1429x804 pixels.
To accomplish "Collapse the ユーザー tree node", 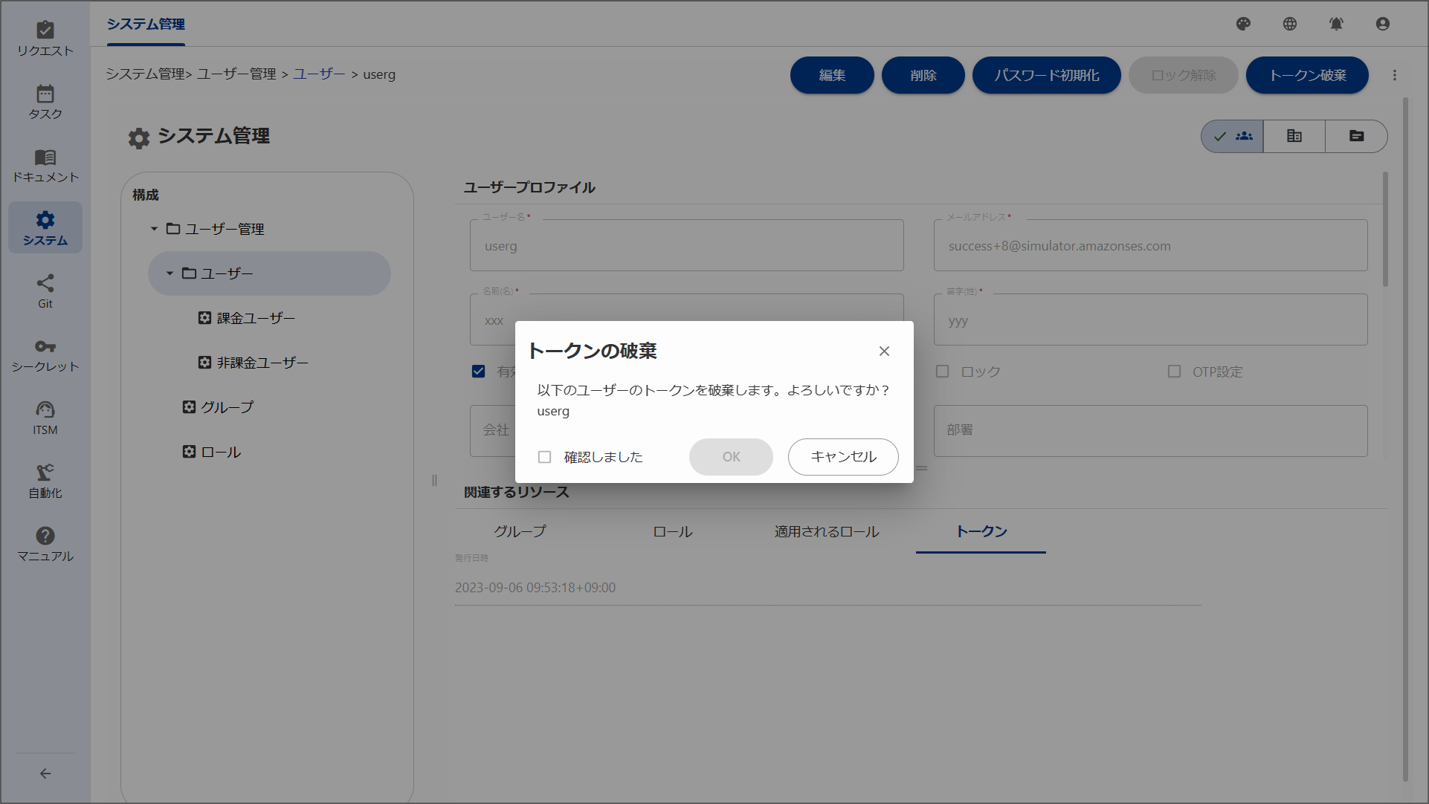I will pyautogui.click(x=170, y=273).
